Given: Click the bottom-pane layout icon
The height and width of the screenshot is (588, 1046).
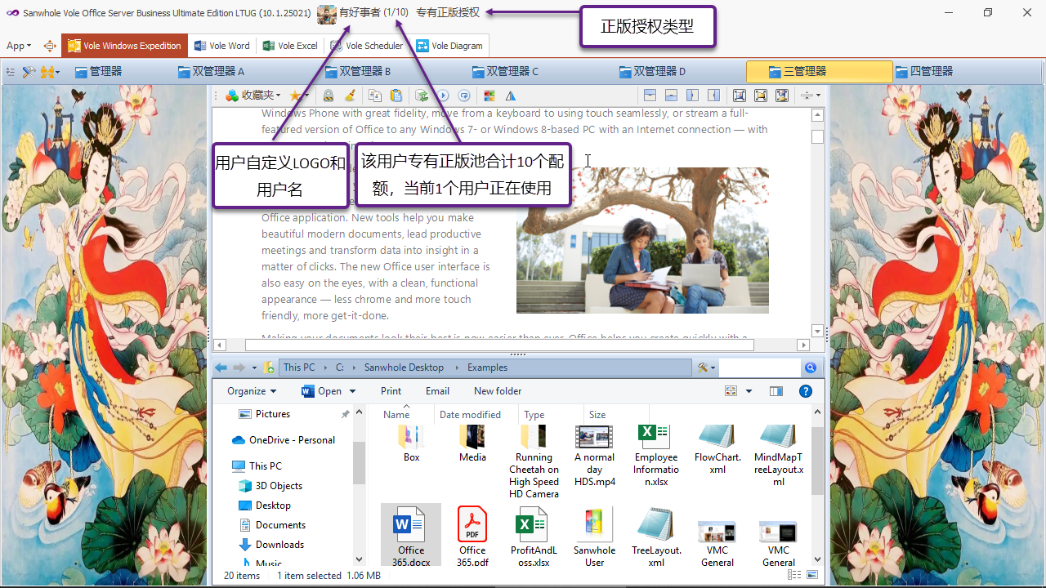Looking at the screenshot, I should 671,96.
